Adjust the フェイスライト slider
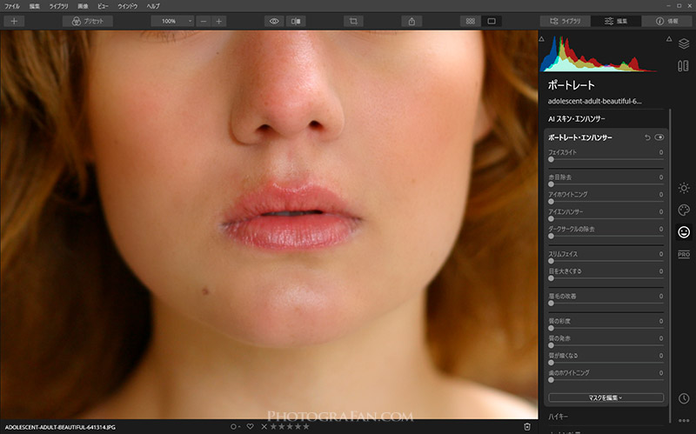 click(x=606, y=159)
